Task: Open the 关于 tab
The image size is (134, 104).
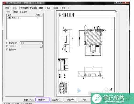Action: [64, 8]
